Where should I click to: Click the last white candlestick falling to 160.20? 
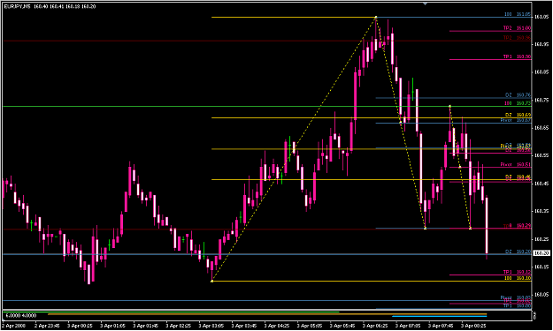(x=487, y=225)
